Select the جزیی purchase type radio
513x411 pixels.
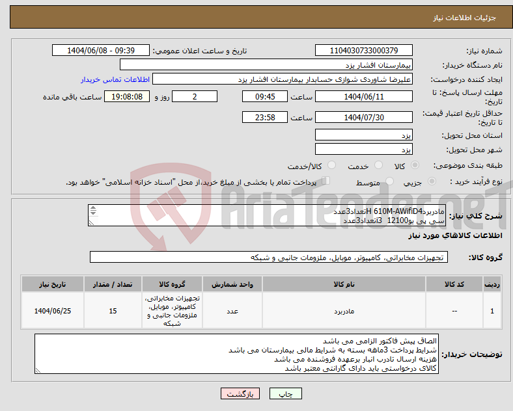pyautogui.click(x=432, y=181)
